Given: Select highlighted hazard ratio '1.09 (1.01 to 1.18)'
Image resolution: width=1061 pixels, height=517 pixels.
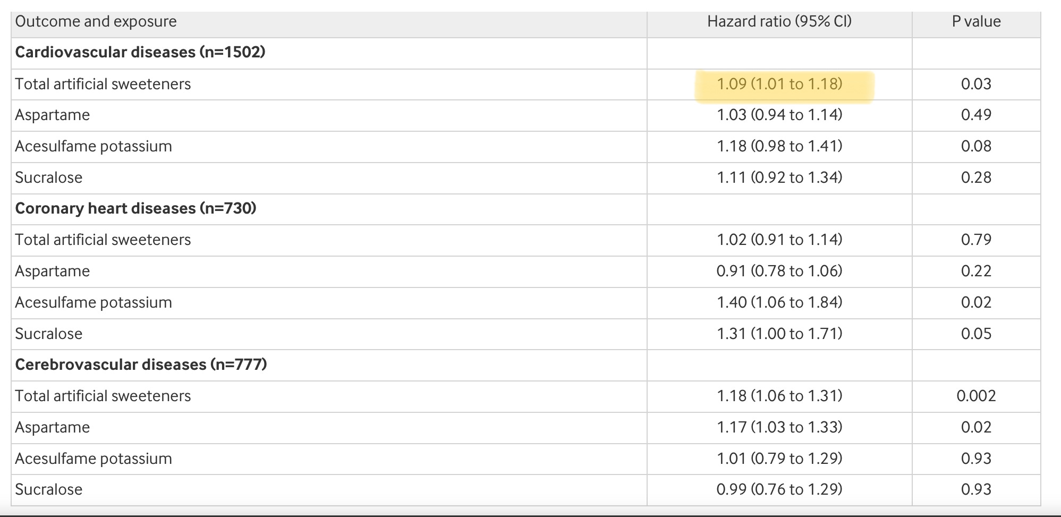Looking at the screenshot, I should (x=779, y=84).
